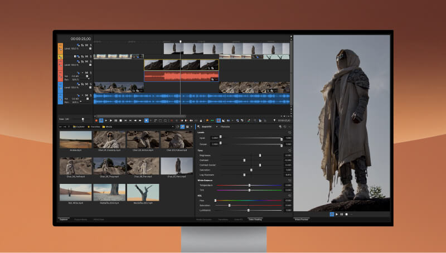Click Play in the timeline transport bar
This screenshot has width=446, height=253.
[110, 120]
